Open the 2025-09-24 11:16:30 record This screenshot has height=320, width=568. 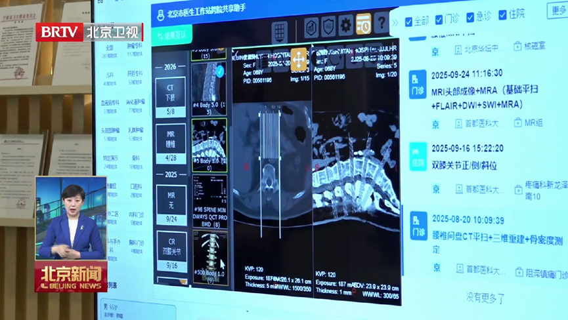point(467,74)
